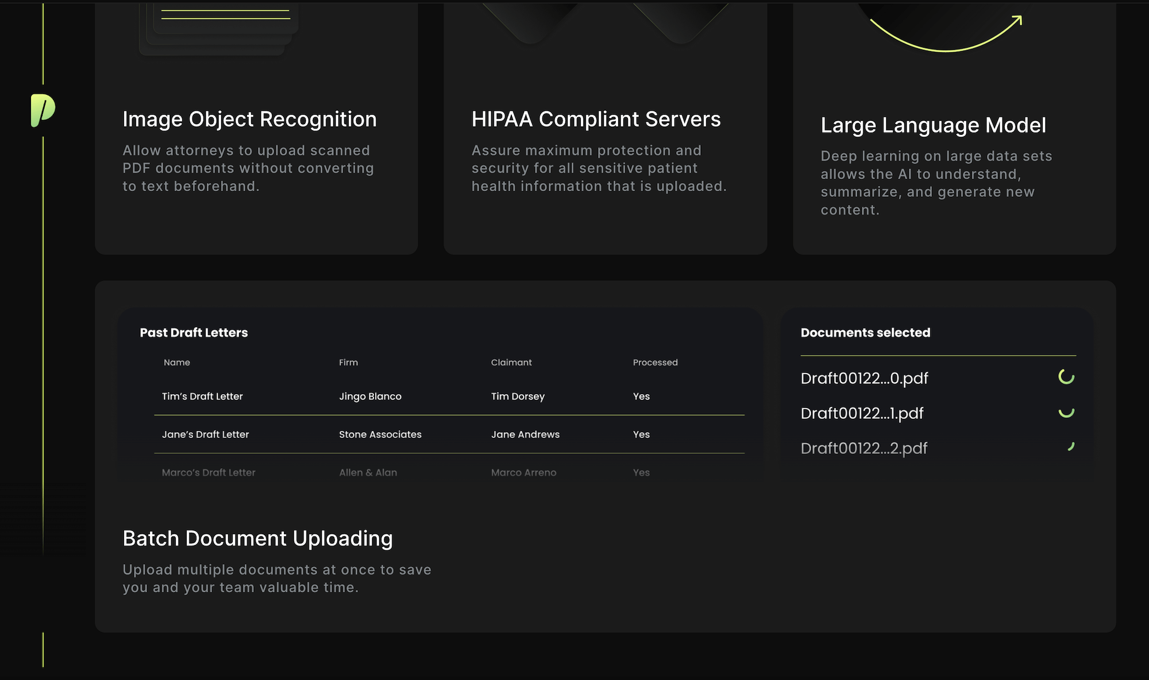Click the Image Object Recognition heading

click(x=249, y=119)
